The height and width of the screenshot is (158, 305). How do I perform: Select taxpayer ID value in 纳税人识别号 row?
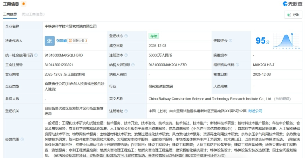(x=168, y=65)
